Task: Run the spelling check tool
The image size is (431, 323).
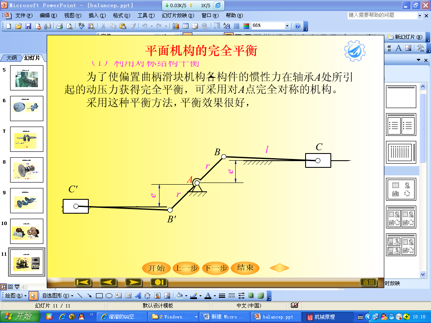Action: pos(81,26)
